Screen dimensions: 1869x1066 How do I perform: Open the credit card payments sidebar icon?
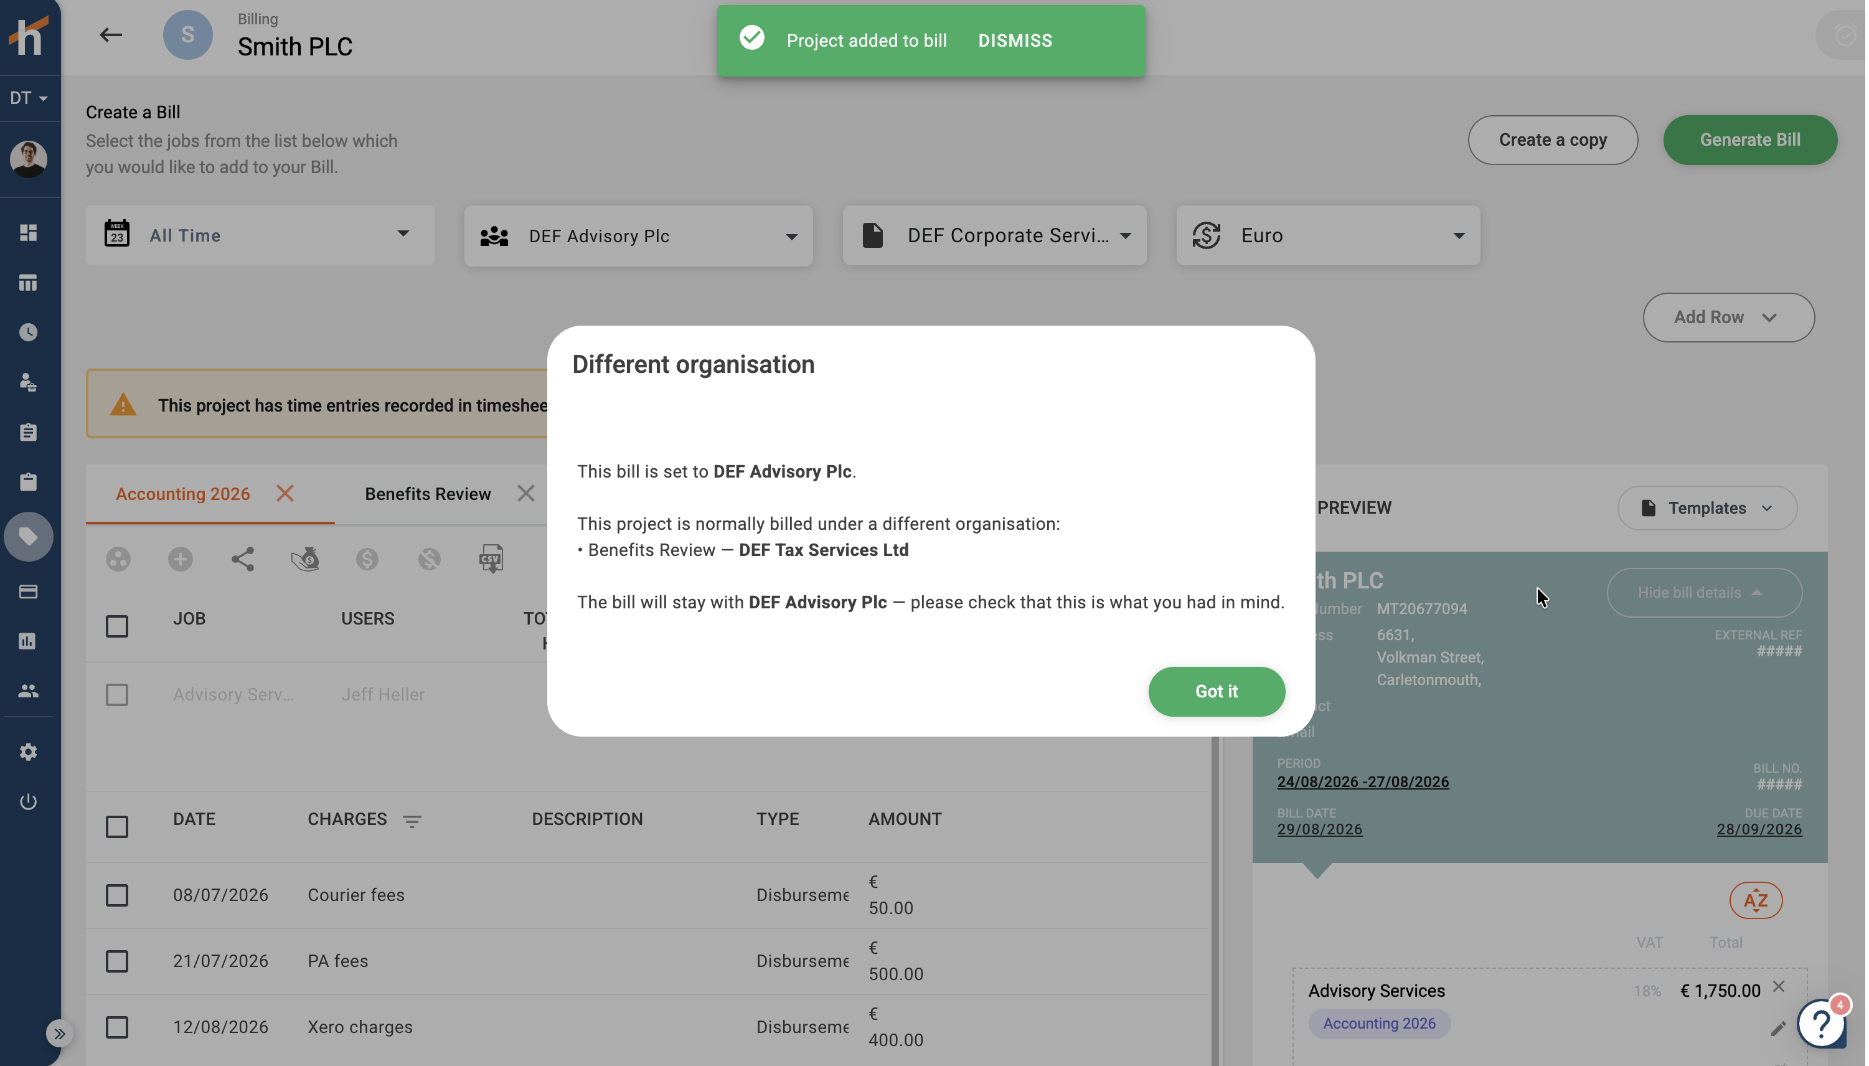pyautogui.click(x=29, y=592)
